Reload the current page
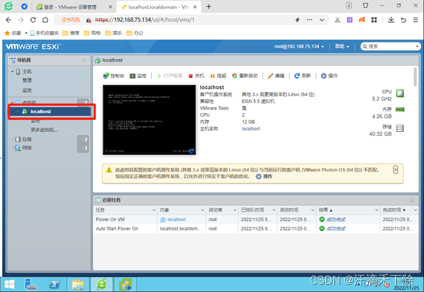This screenshot has width=424, height=292. click(33, 20)
